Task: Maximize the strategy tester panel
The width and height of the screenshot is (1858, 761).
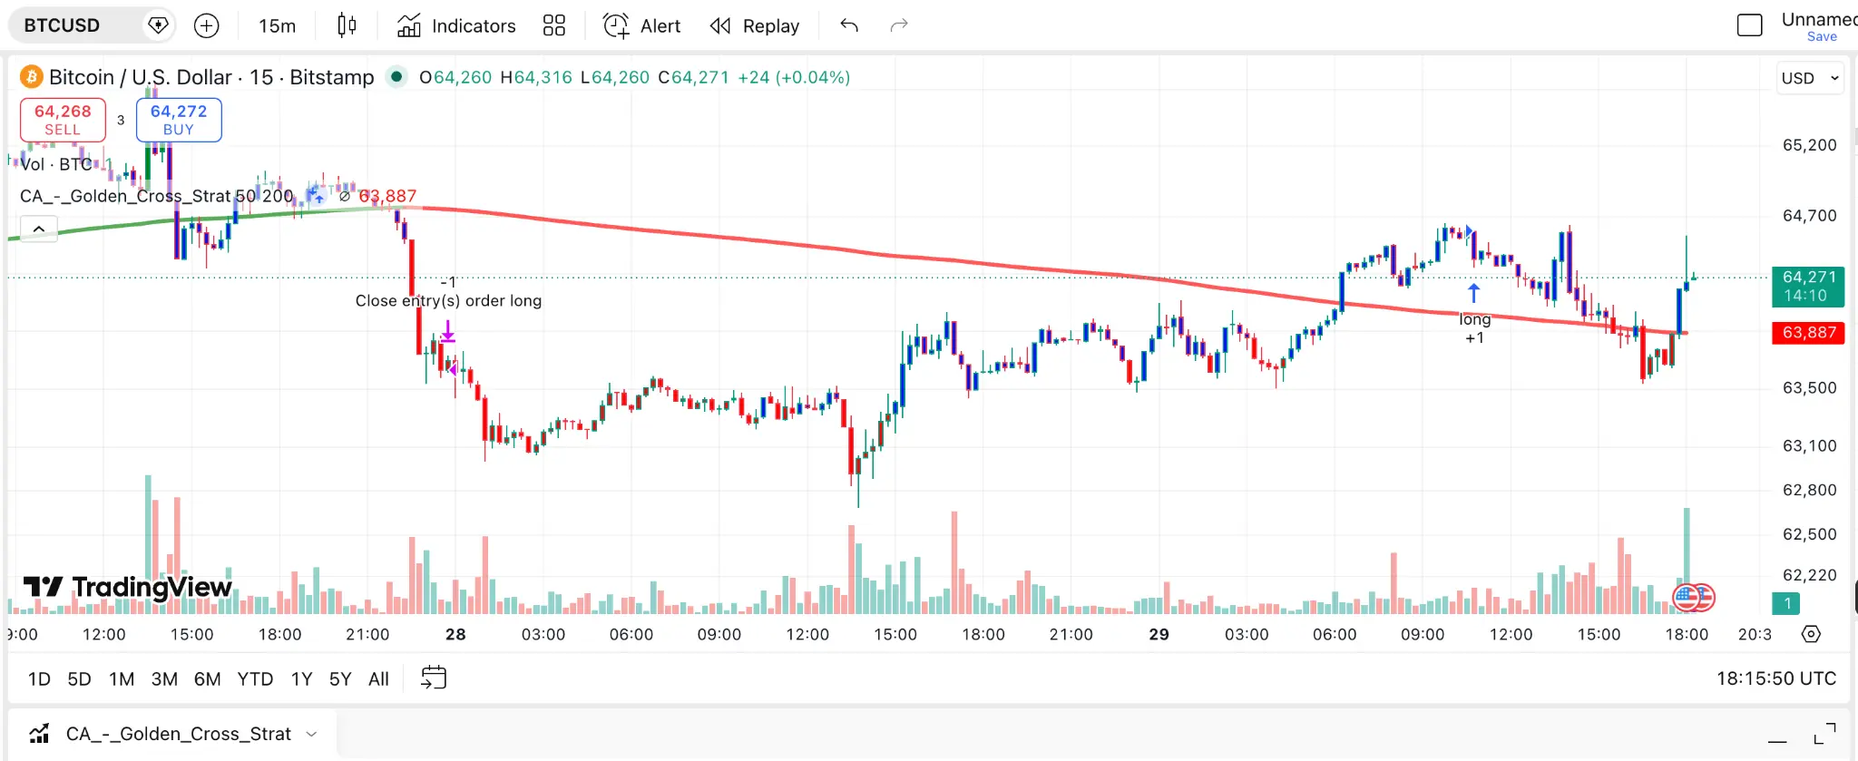Action: pos(1824,734)
